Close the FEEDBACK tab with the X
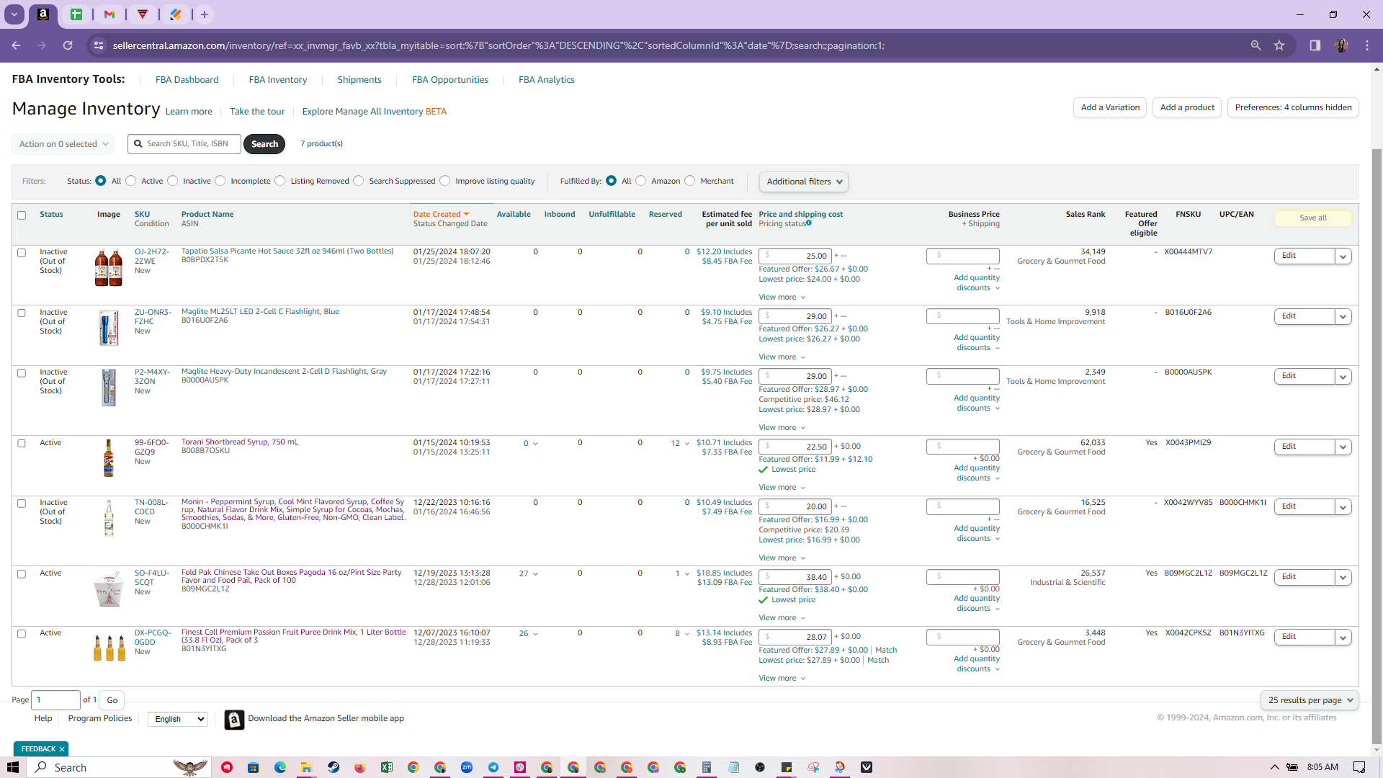 (62, 749)
